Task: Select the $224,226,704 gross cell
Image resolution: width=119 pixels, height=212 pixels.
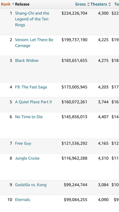Action: tap(74, 13)
